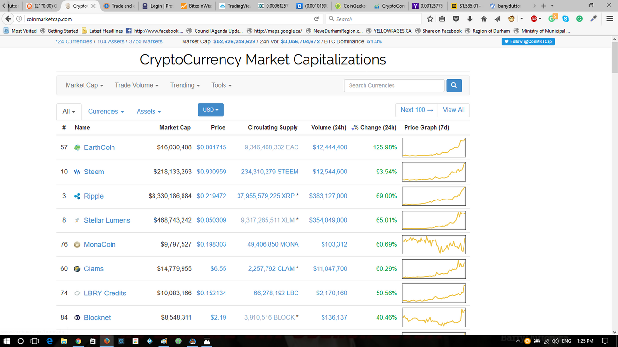Open the list-all-tabs dropdown arrow

pyautogui.click(x=552, y=6)
